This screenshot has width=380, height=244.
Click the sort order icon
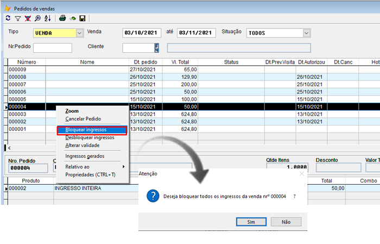tap(47, 18)
